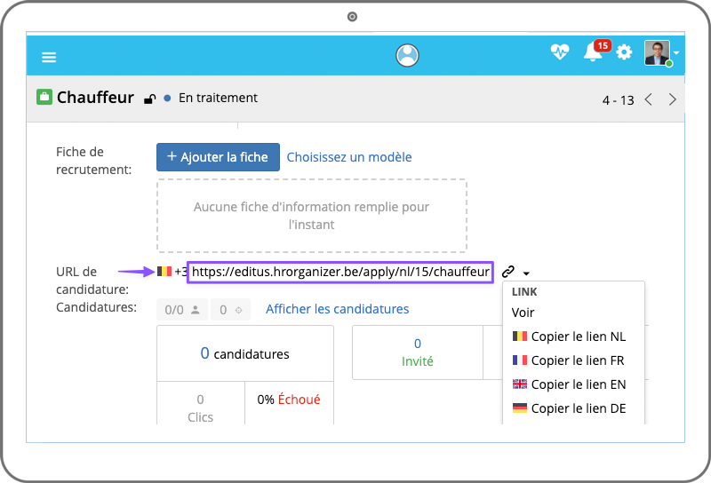Select 'Voir' in the link menu
This screenshot has width=711, height=483.
coord(523,313)
